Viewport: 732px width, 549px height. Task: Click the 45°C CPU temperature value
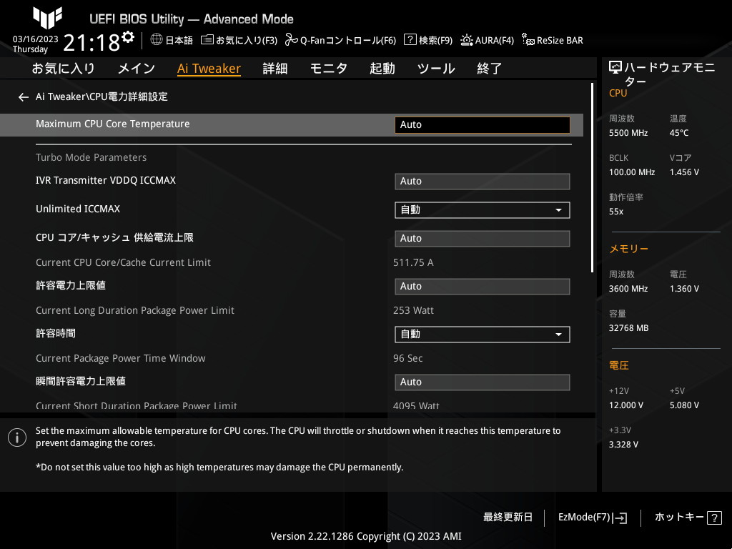point(679,133)
